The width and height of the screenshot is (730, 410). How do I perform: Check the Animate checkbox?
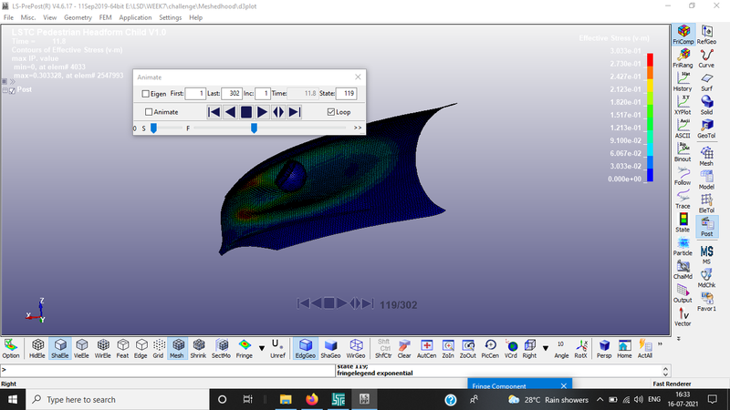pyautogui.click(x=149, y=111)
